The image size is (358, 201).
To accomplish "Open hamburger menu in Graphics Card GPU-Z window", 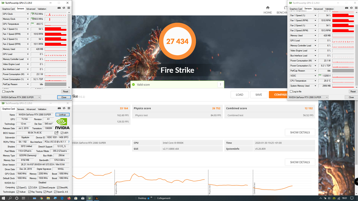I will [69, 108].
